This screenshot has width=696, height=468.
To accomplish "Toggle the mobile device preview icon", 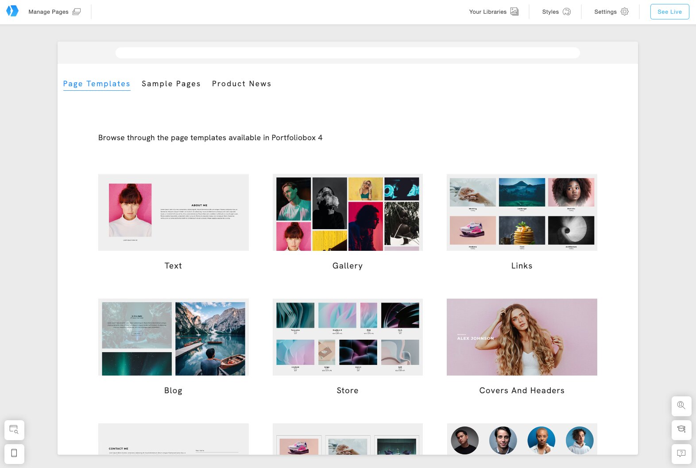I will coord(14,453).
